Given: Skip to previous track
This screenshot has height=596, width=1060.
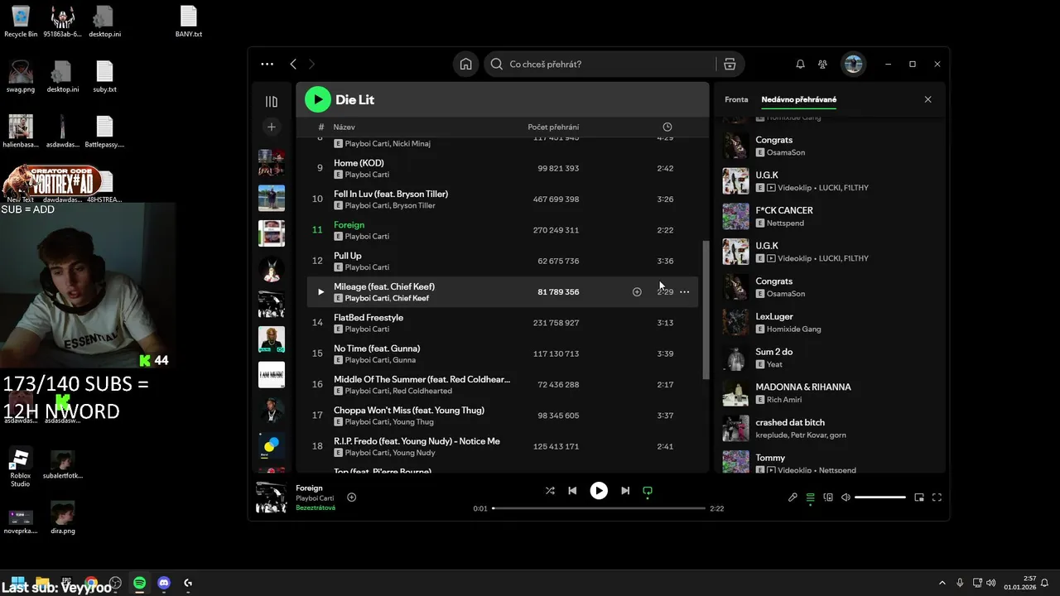Looking at the screenshot, I should coord(572,491).
